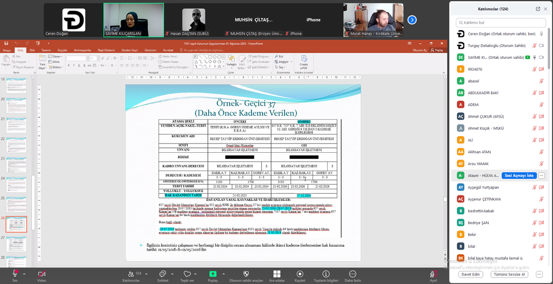Open the Katılımcılar participants icon
553x284 pixels.
pos(131,274)
